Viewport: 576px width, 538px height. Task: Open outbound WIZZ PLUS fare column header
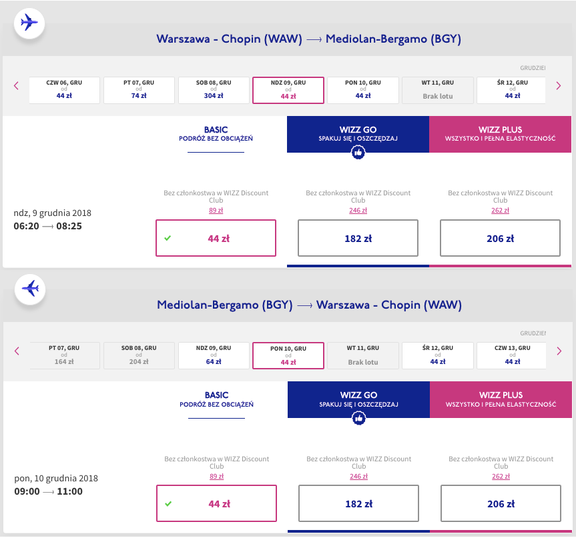tap(500, 134)
